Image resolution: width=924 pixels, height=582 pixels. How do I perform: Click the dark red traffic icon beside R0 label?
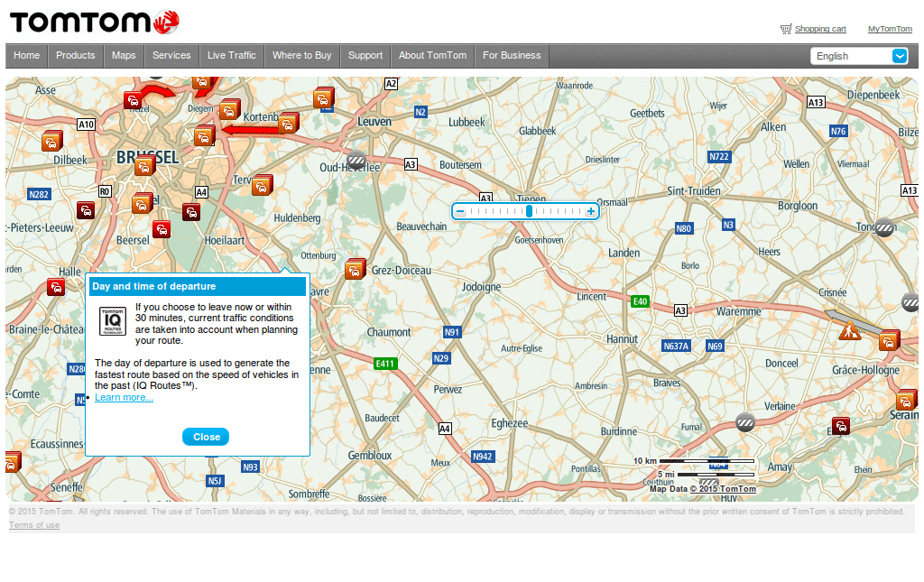coord(86,210)
